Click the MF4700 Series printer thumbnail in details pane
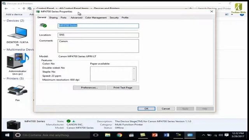The height and width of the screenshot is (140, 249). [14, 125]
